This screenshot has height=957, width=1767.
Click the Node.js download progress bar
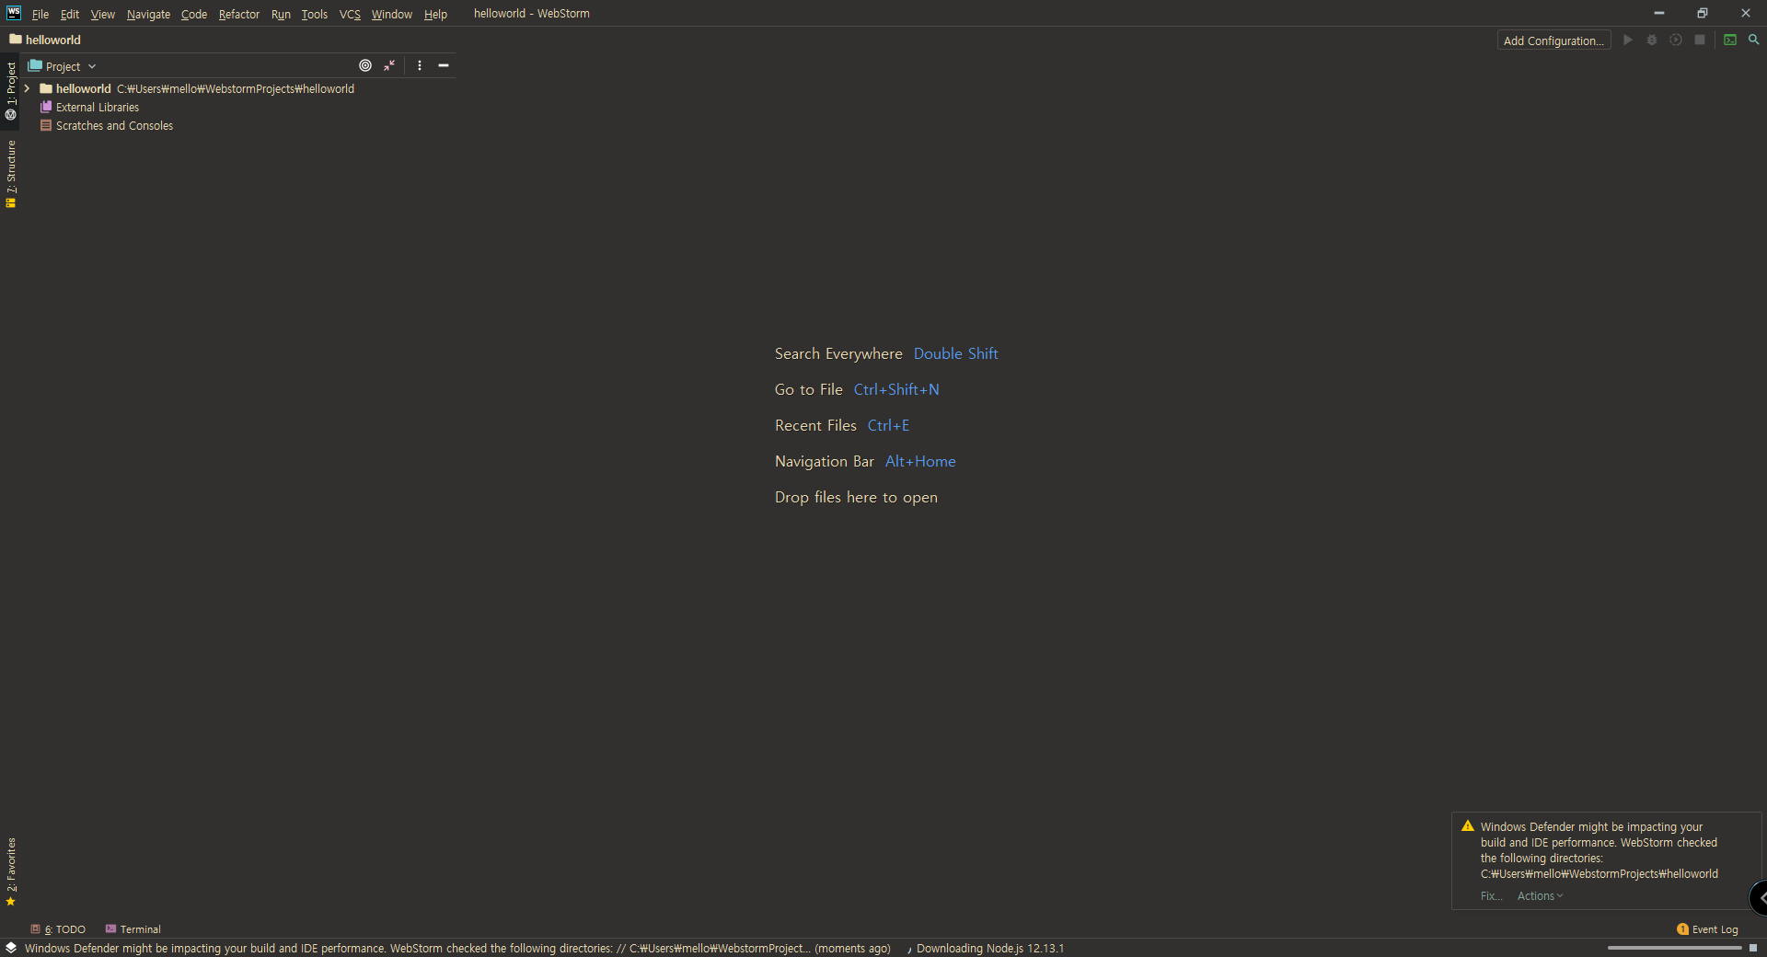pos(1675,948)
